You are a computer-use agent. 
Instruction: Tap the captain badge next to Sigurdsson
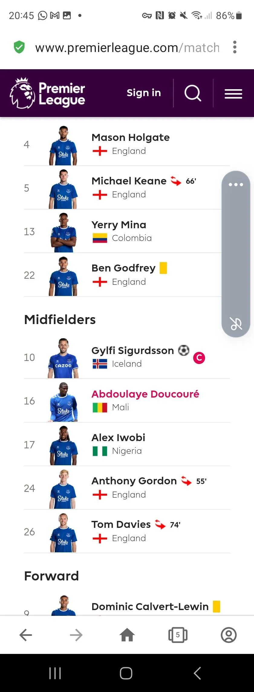[199, 358]
